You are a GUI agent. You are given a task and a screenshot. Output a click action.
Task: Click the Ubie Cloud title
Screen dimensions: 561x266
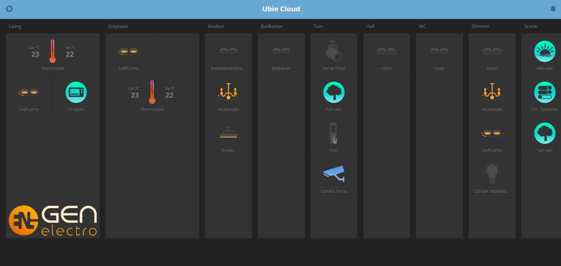[281, 9]
